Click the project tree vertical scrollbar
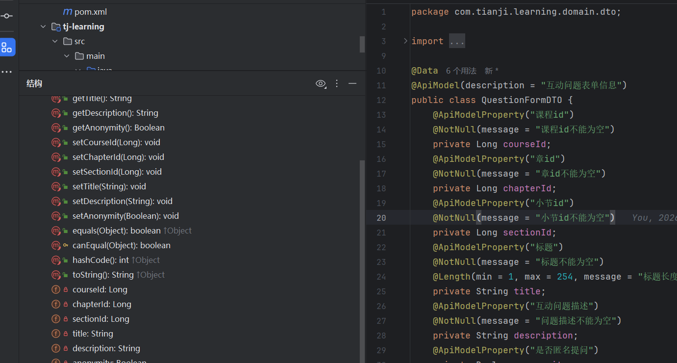This screenshot has width=677, height=363. 362,44
